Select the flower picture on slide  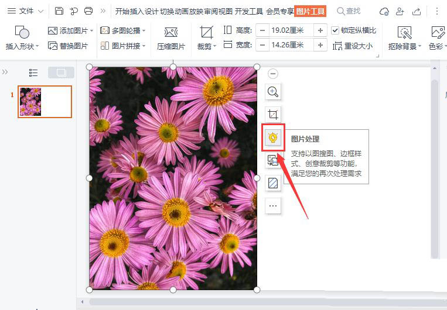point(173,178)
